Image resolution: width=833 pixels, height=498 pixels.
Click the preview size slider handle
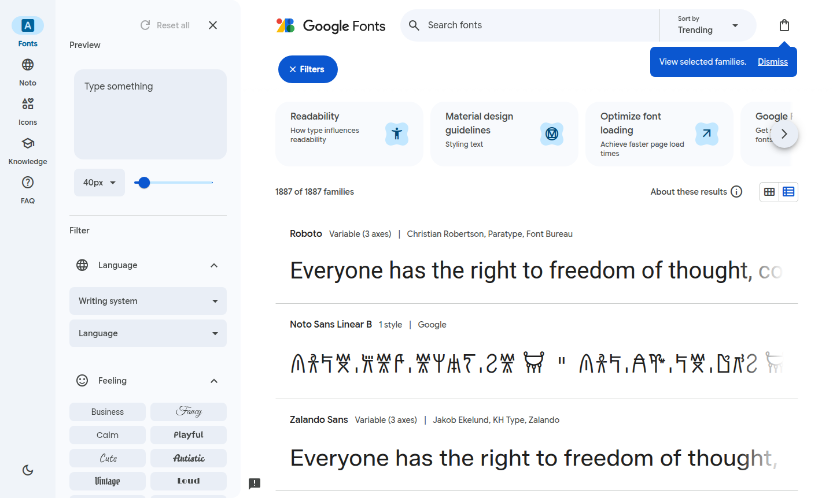tap(144, 183)
